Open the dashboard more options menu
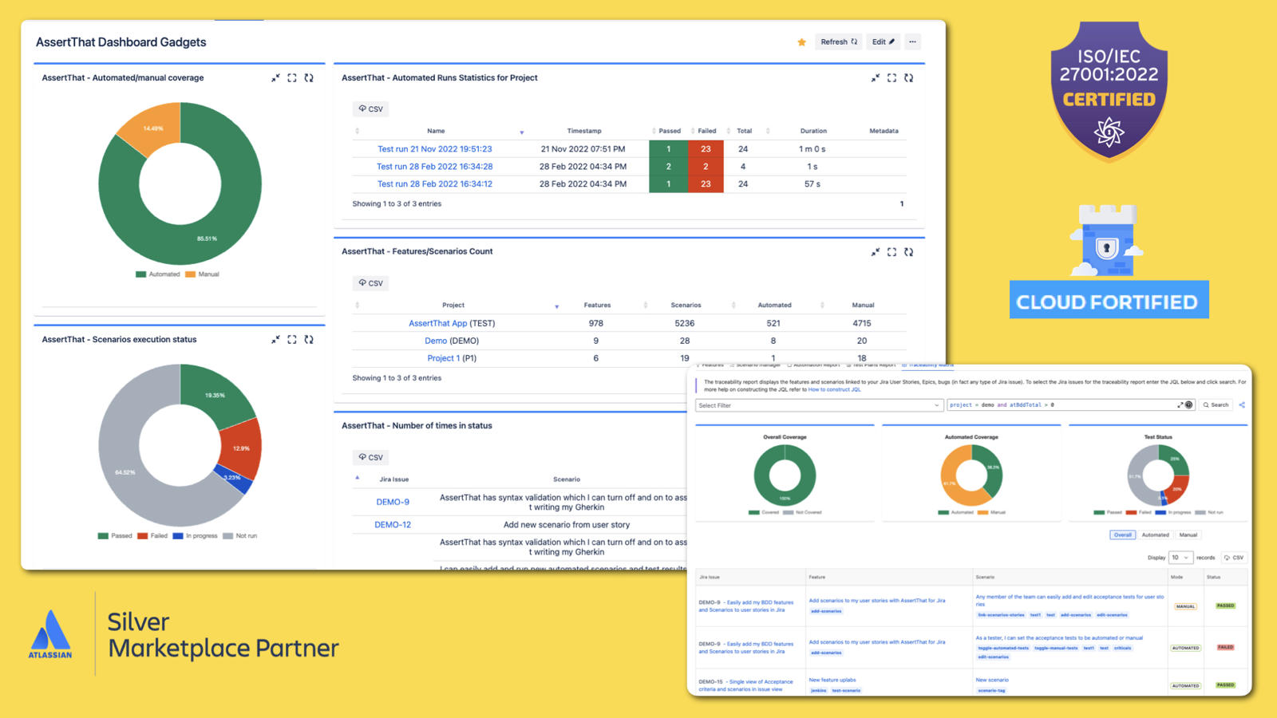 tap(912, 41)
